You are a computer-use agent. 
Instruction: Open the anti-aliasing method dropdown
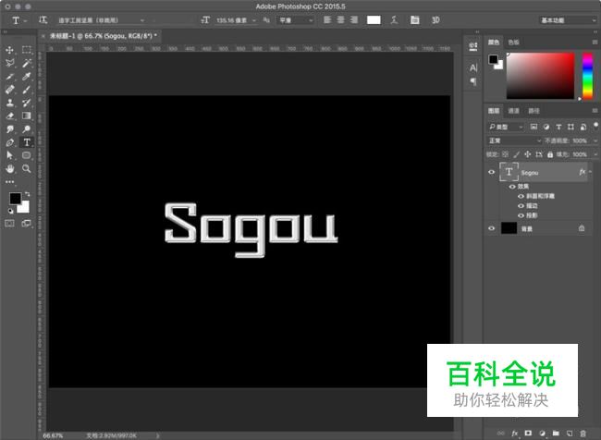pos(295,20)
